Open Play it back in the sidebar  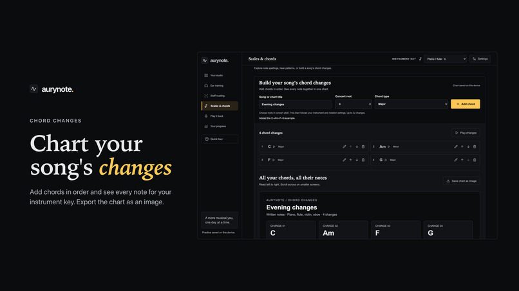[220, 116]
